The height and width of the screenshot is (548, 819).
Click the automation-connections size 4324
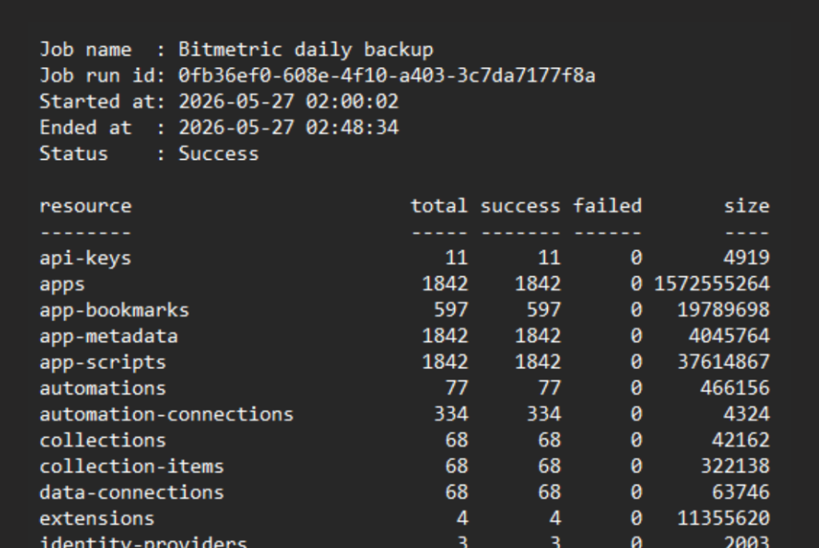click(746, 415)
